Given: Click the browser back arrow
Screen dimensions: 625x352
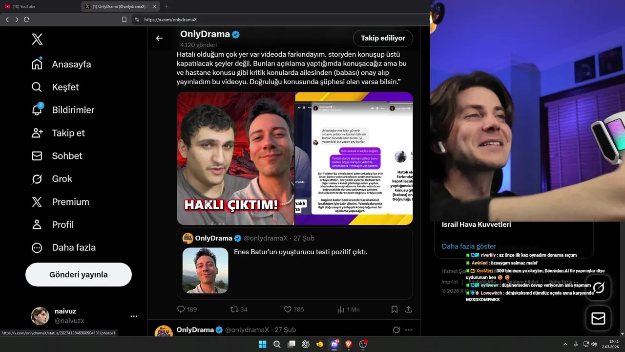Looking at the screenshot, I should coord(7,20).
